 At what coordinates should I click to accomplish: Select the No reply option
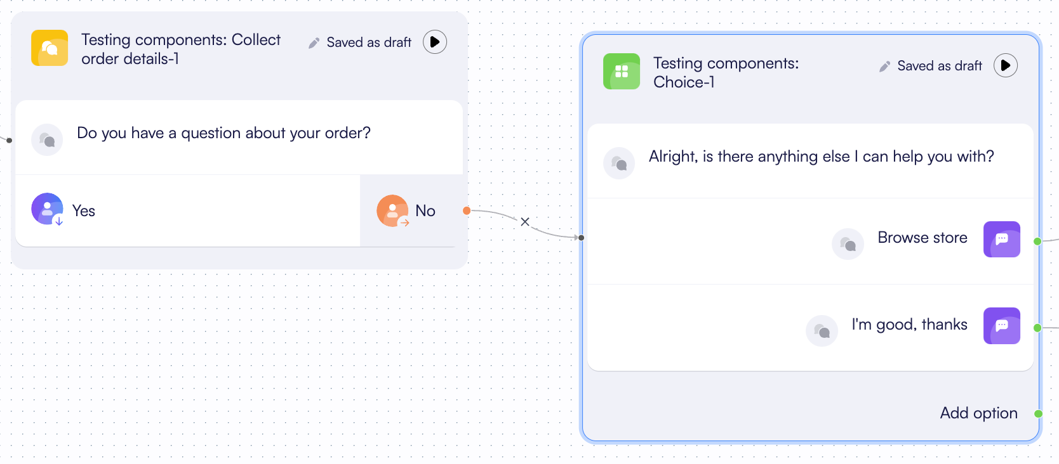[424, 210]
